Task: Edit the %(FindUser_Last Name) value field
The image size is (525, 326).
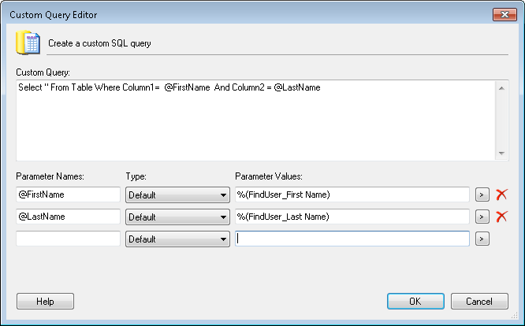Action: [x=352, y=217]
